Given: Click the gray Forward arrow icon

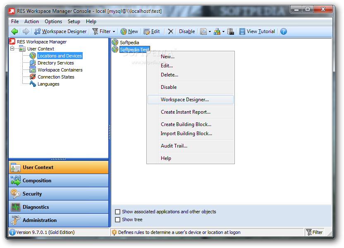Looking at the screenshot, I should (26, 31).
